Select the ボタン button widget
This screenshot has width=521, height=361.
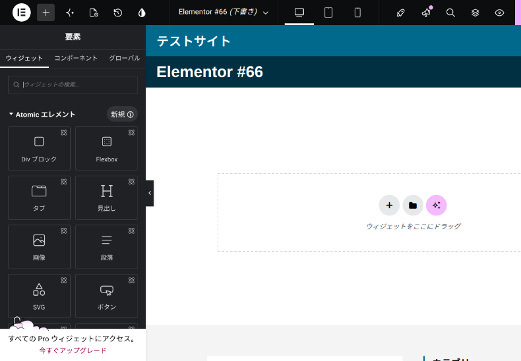pos(107,296)
